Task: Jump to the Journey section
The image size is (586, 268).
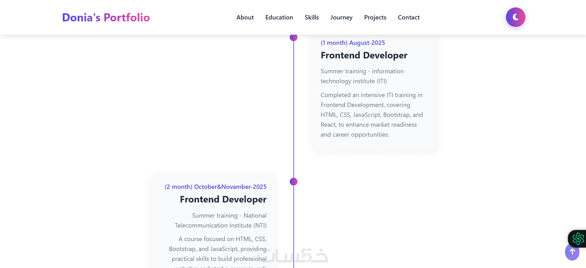Action: (341, 18)
